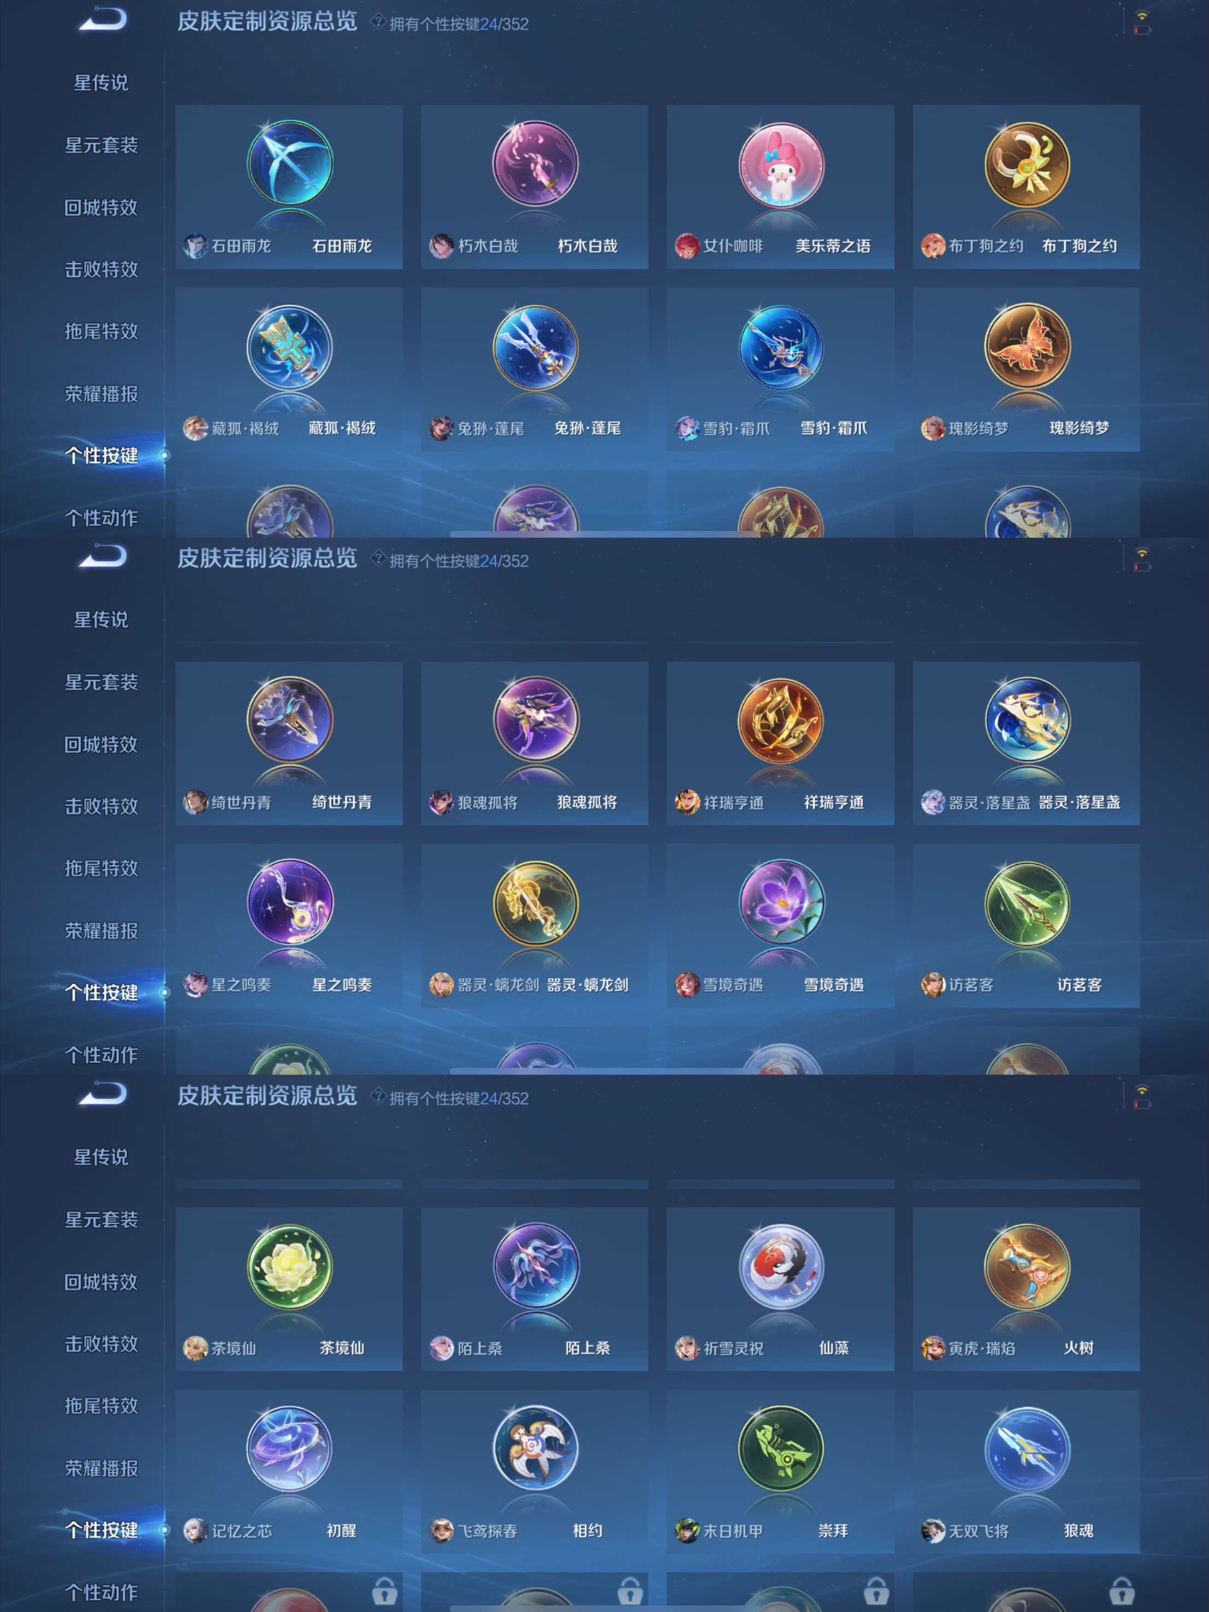The image size is (1209, 1612).
Task: Select the 祥瑞亨通 fiery golden icon
Action: [781, 720]
